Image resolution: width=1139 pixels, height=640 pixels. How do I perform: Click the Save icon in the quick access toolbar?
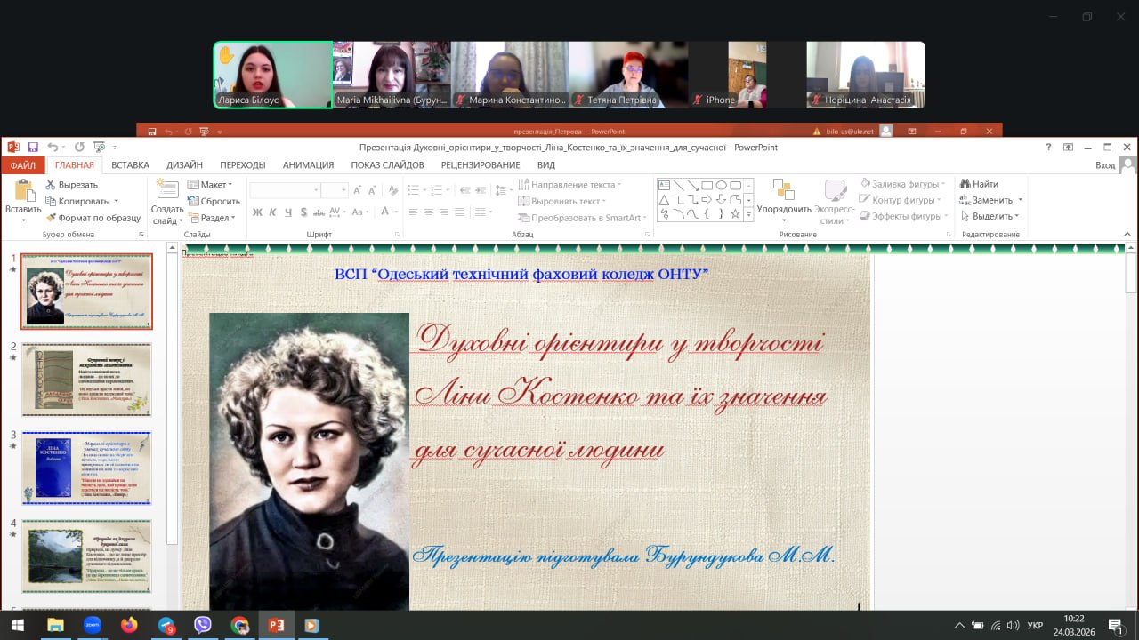(33, 147)
